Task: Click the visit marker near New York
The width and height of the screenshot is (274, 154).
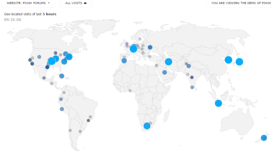Action: click(x=69, y=57)
